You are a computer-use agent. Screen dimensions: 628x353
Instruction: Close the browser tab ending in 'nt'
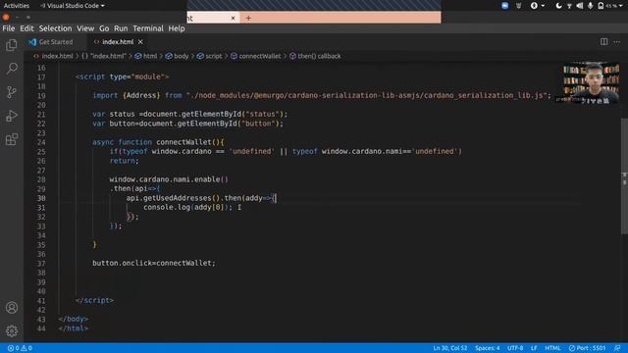tap(233, 18)
